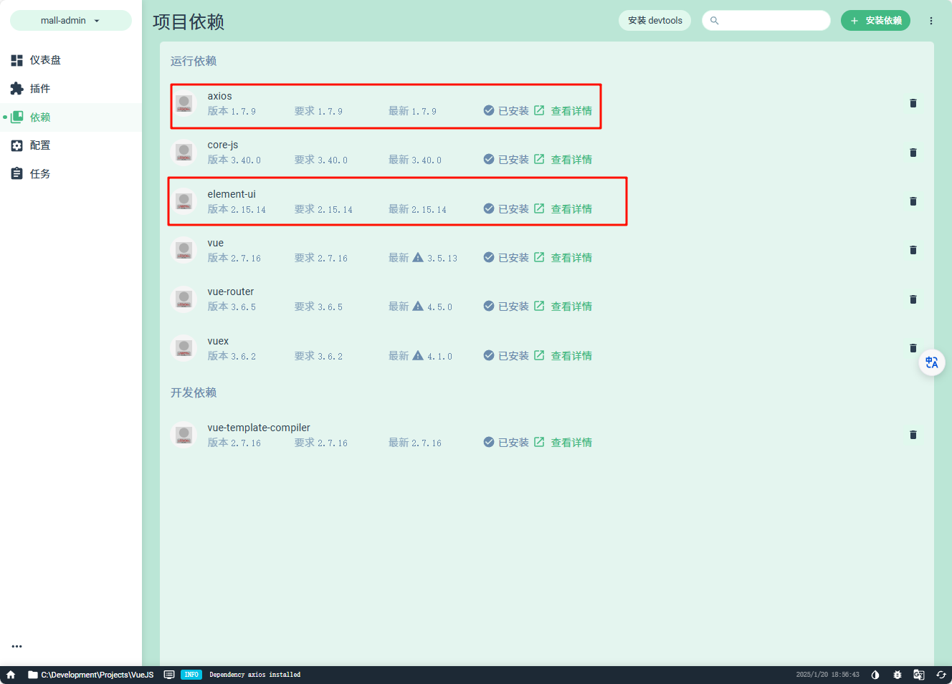This screenshot has height=684, width=952.
Task: Toggle the log console icon in status bar
Action: [169, 675]
